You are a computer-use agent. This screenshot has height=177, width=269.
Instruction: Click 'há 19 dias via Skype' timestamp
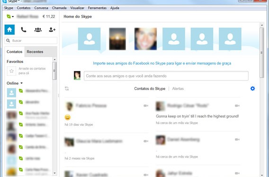coord(79,124)
